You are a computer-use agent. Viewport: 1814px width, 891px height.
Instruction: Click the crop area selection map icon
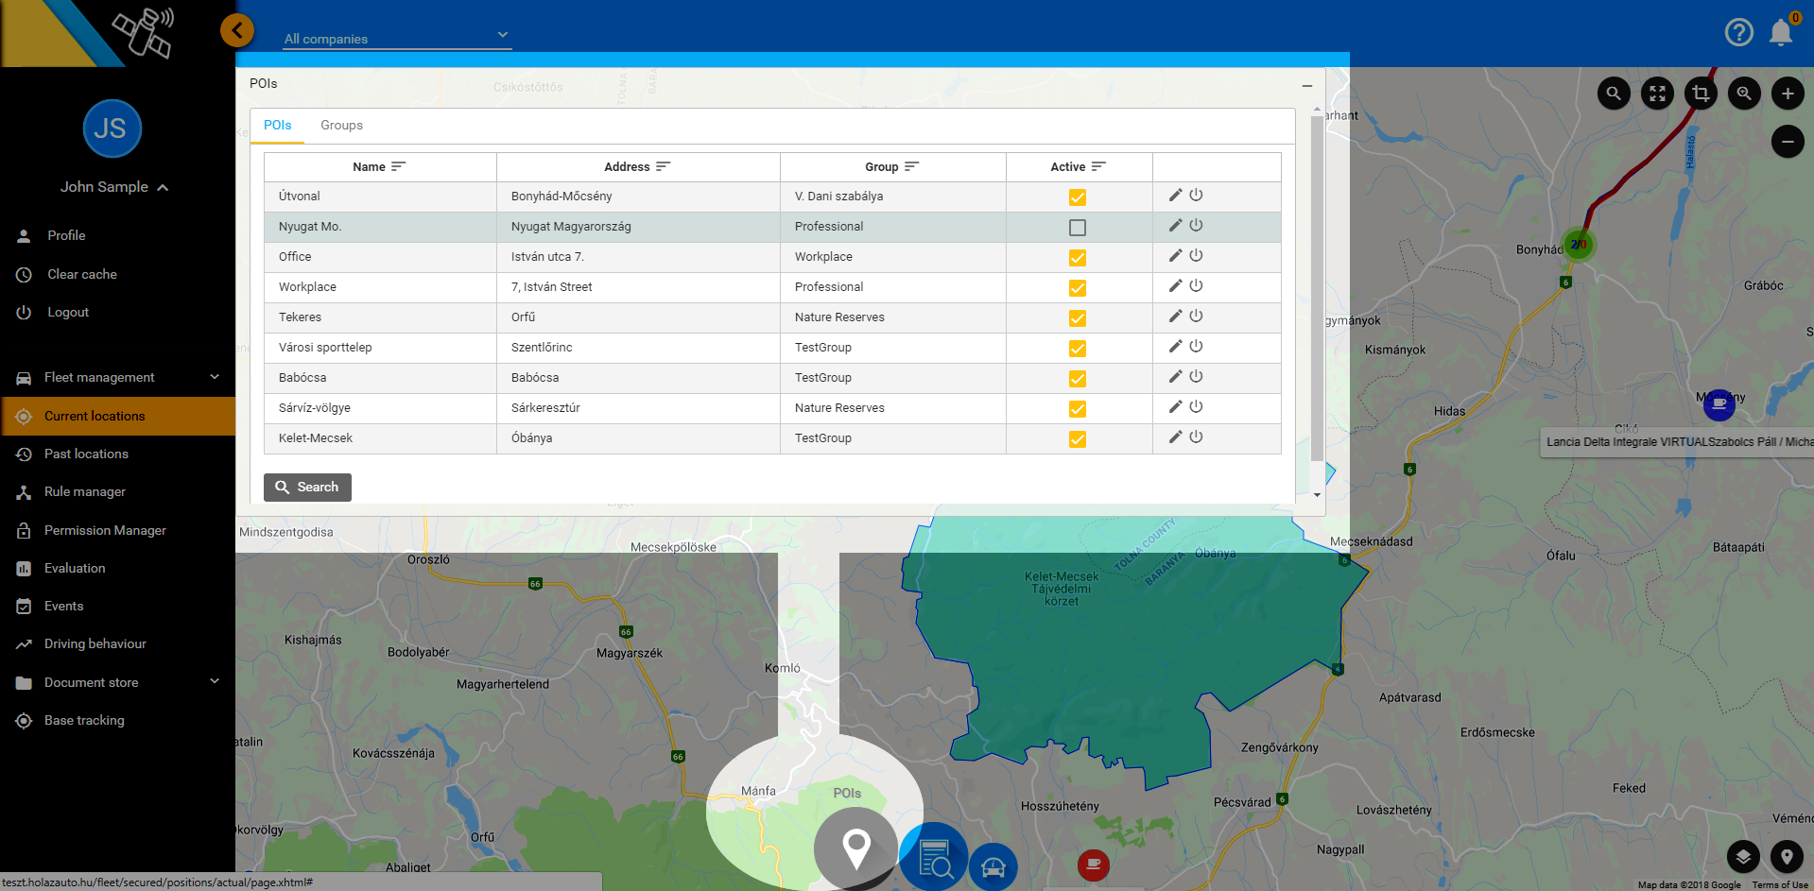[1701, 94]
